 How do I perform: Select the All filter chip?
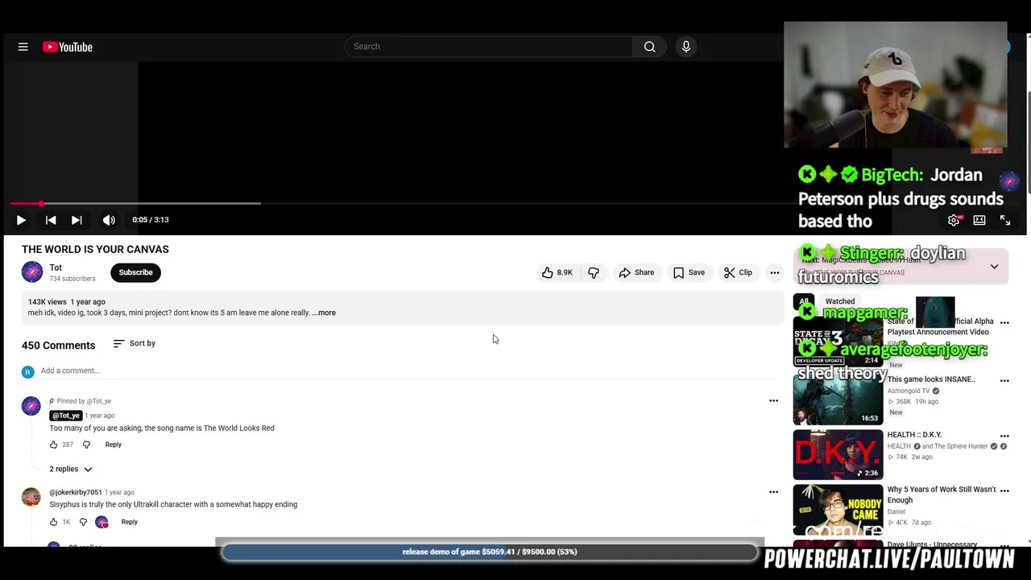[x=804, y=301]
